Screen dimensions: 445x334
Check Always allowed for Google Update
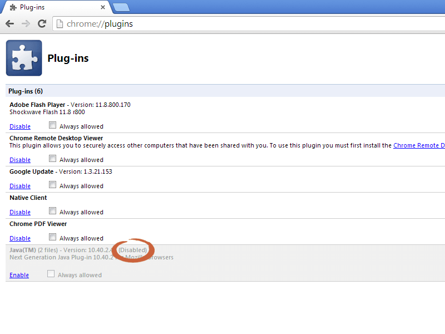pos(52,185)
